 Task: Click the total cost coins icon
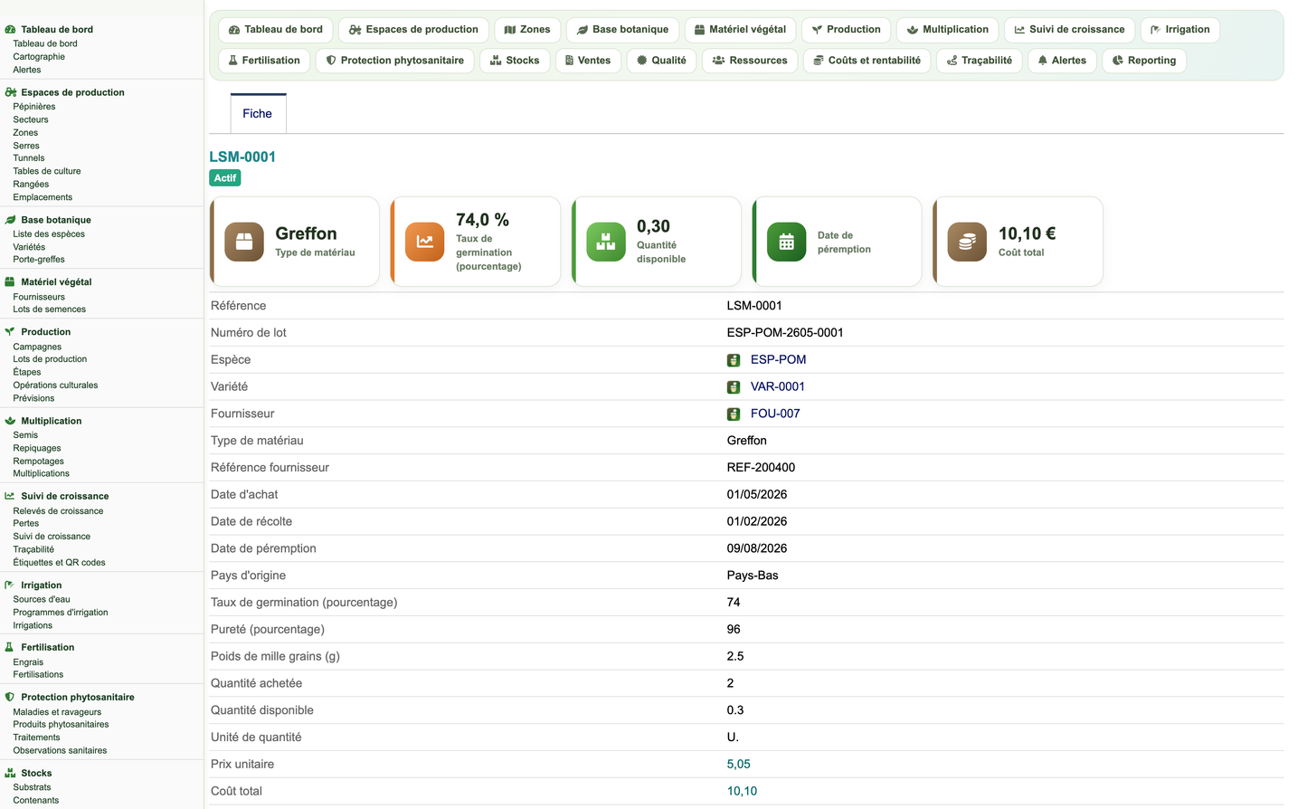tap(967, 242)
